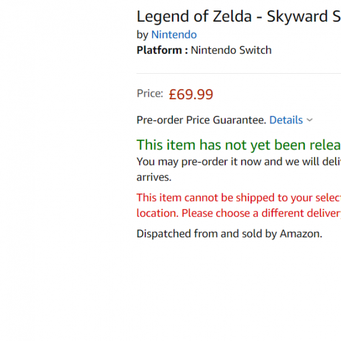
Task: Click red Please choose a different delivery line
Action: 261,213
